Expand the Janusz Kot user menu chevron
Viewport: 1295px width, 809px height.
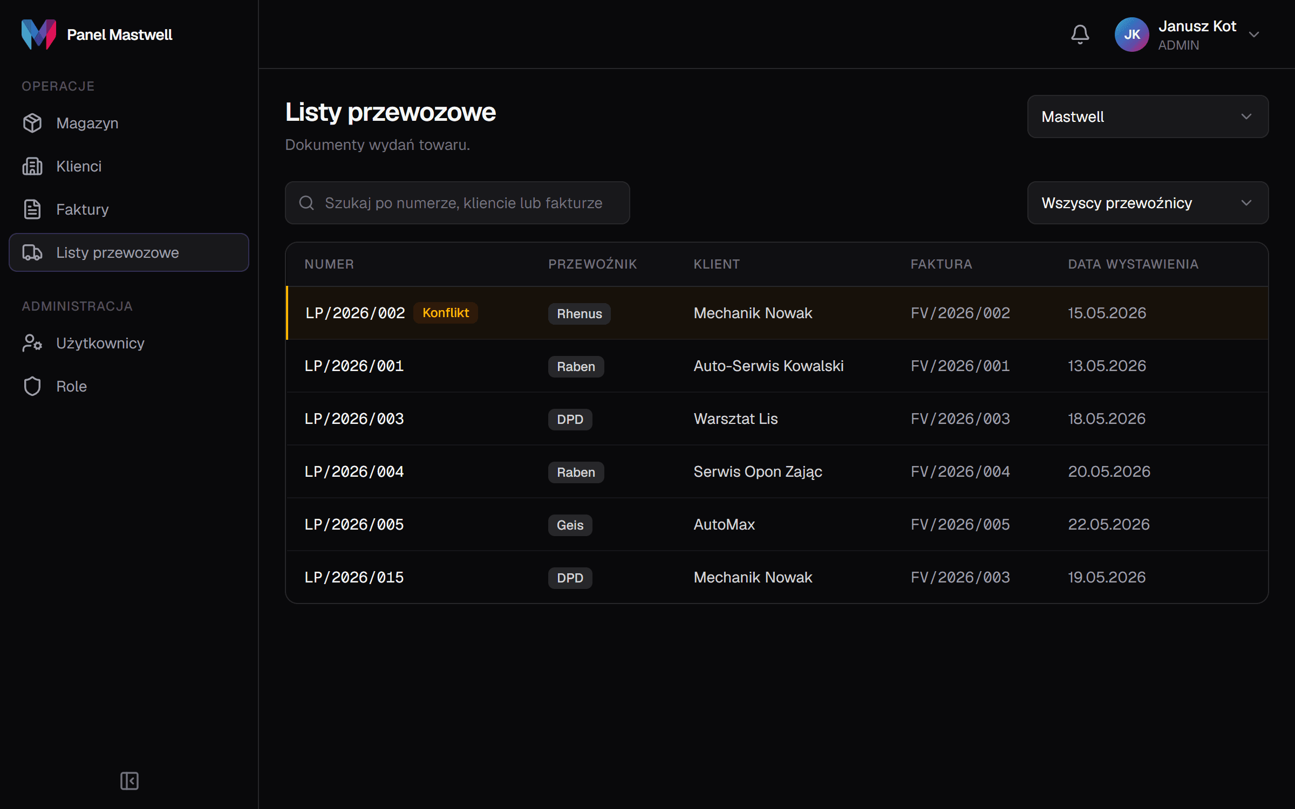1254,35
